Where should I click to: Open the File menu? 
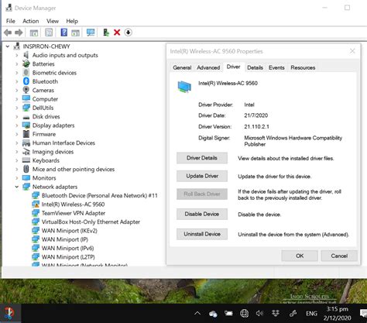(x=11, y=21)
